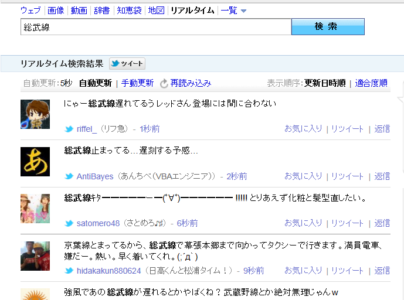404x300 pixels.
Task: Select the 画像 image search tab
Action: pyautogui.click(x=56, y=11)
